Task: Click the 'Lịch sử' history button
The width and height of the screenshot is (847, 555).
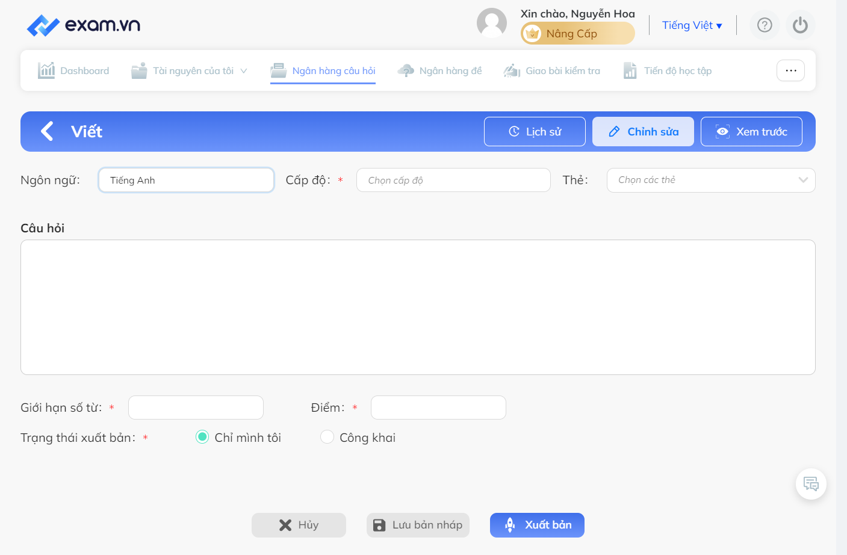Action: click(535, 131)
